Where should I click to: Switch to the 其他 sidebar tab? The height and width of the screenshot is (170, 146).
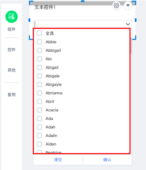(x=12, y=70)
